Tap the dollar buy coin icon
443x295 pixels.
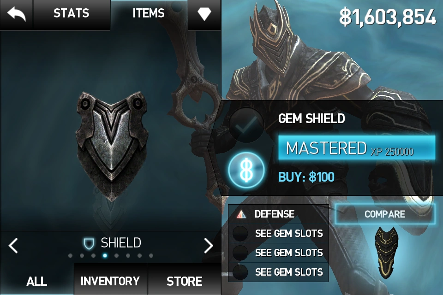(x=246, y=170)
